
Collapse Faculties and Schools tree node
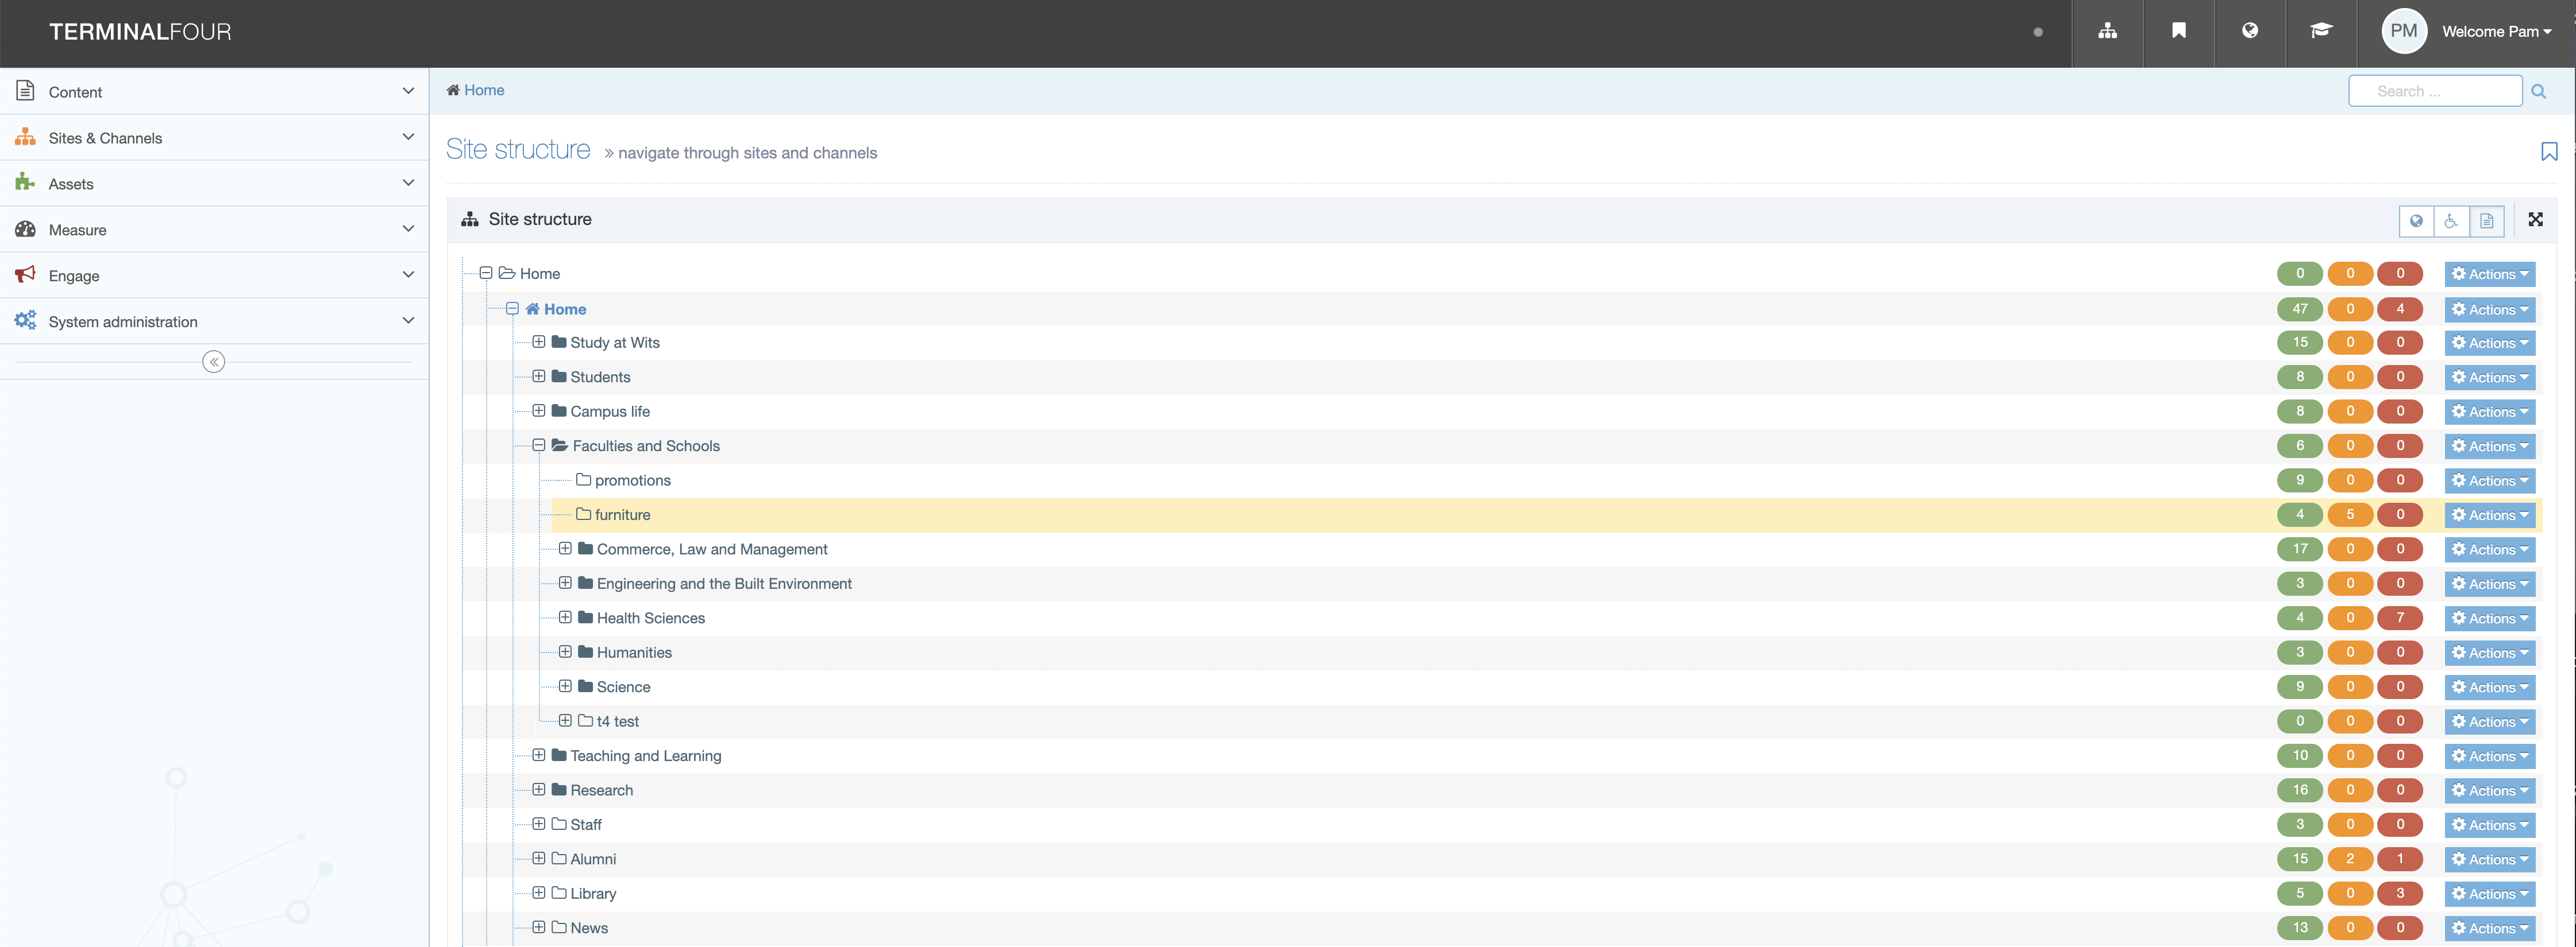tap(539, 445)
